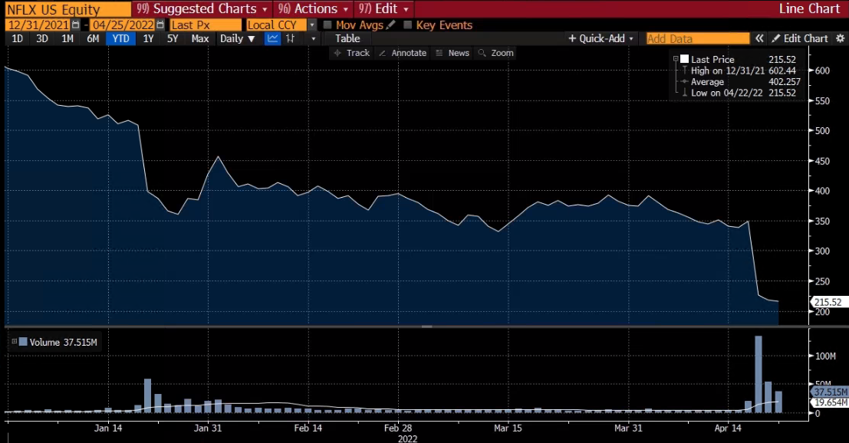Viewport: 849px width, 443px height.
Task: Click the start date calendar icon
Action: pos(74,25)
